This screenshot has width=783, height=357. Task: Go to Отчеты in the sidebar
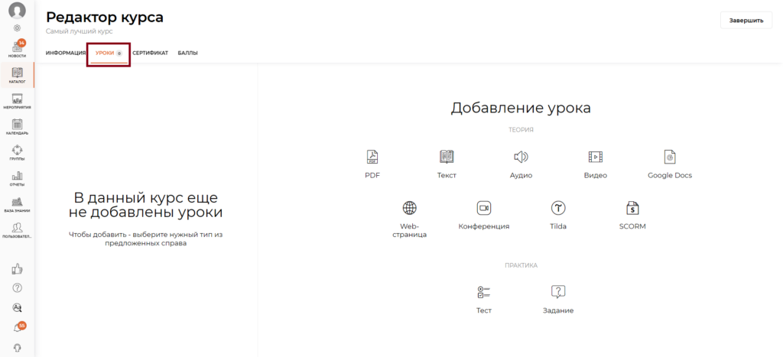(x=17, y=178)
